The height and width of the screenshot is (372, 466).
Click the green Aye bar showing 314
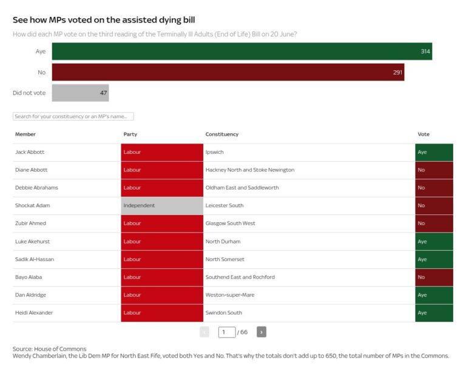[x=241, y=51]
